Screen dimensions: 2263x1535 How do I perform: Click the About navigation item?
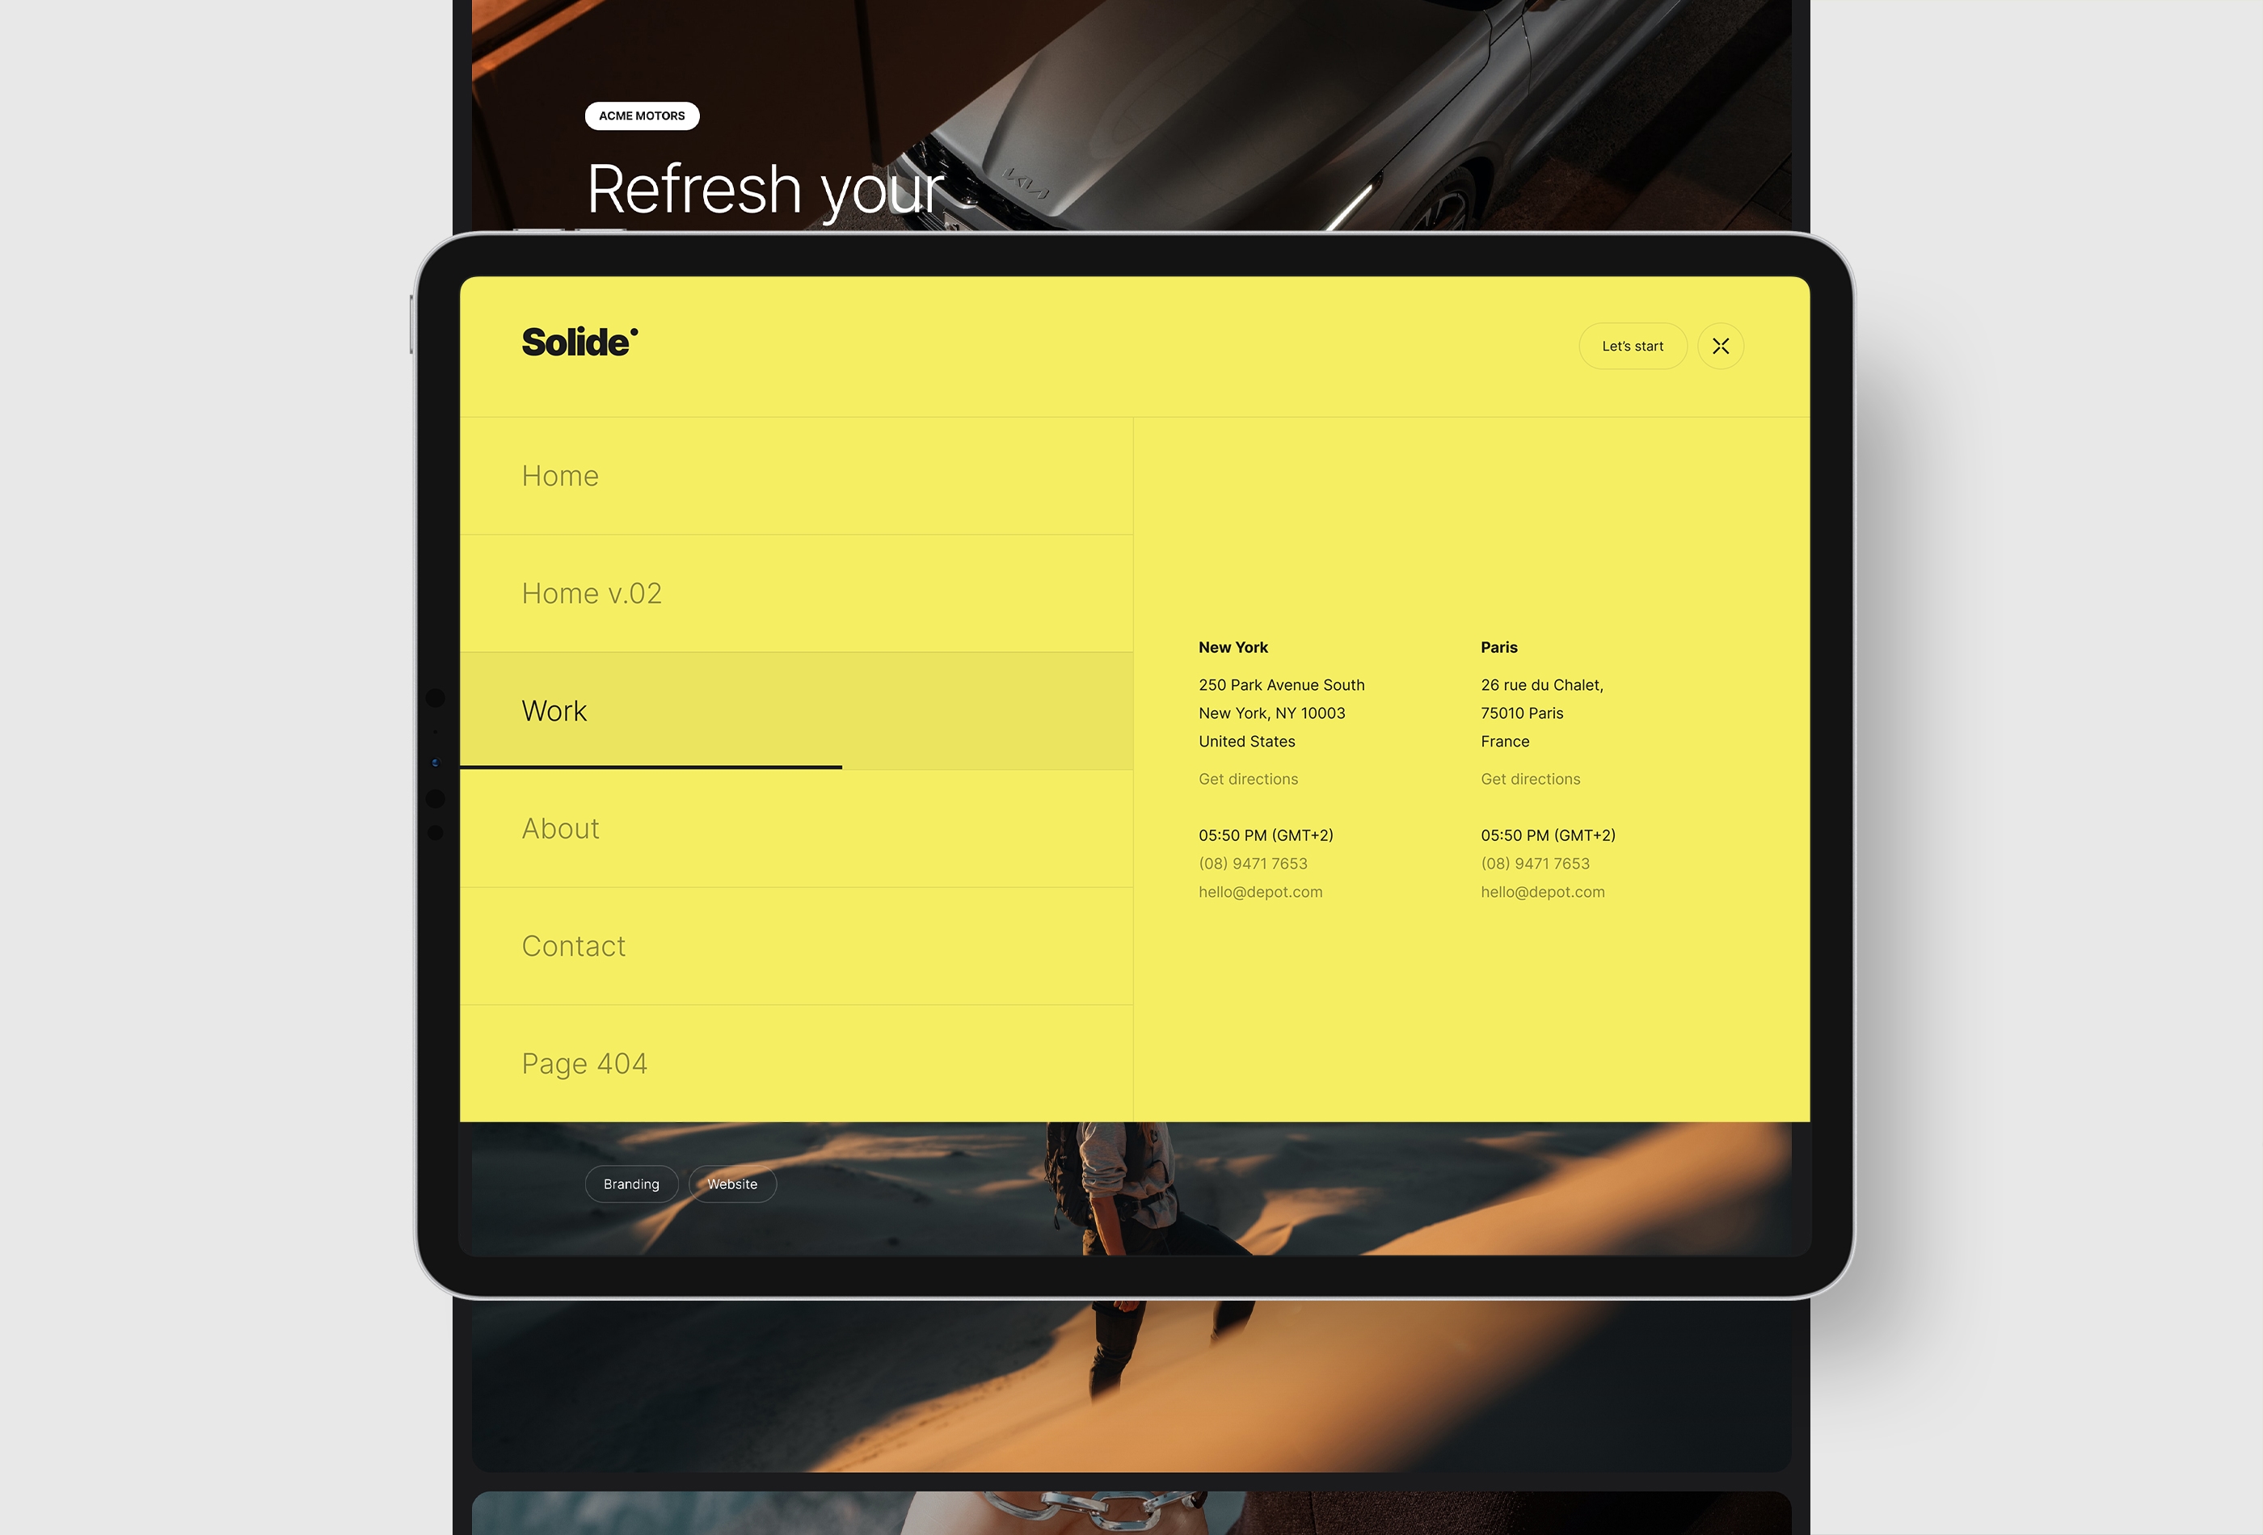[x=560, y=827]
